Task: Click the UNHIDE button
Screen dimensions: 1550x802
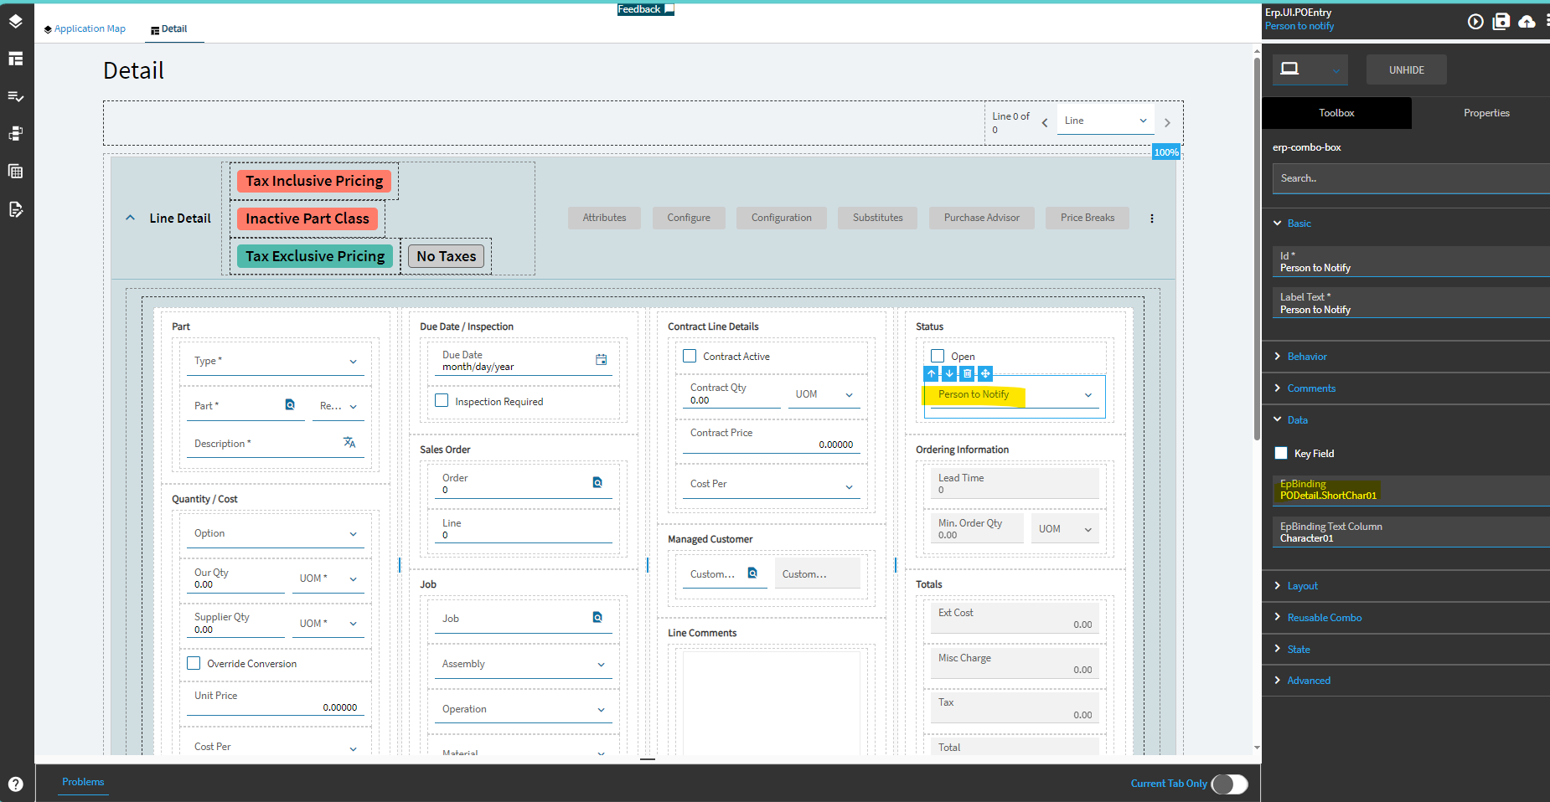Action: [x=1407, y=69]
